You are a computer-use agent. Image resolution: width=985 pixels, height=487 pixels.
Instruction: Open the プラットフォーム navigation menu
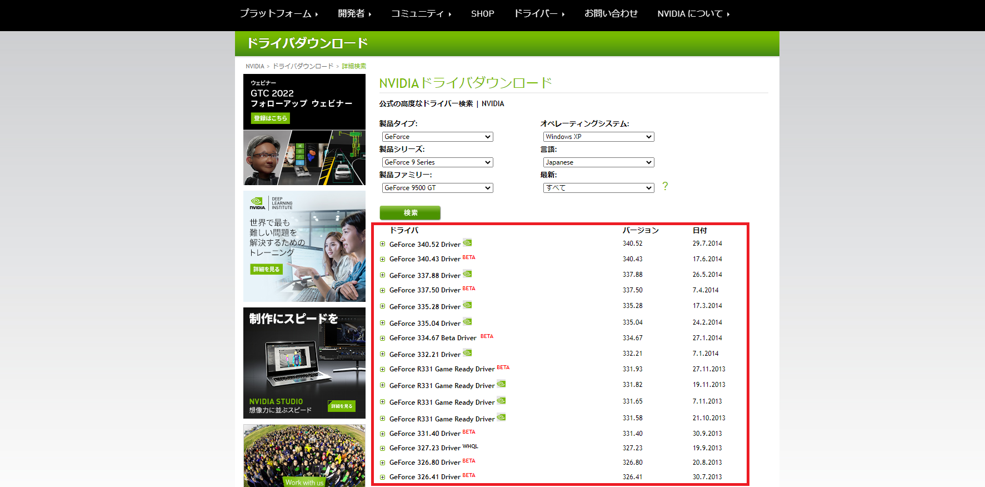278,13
